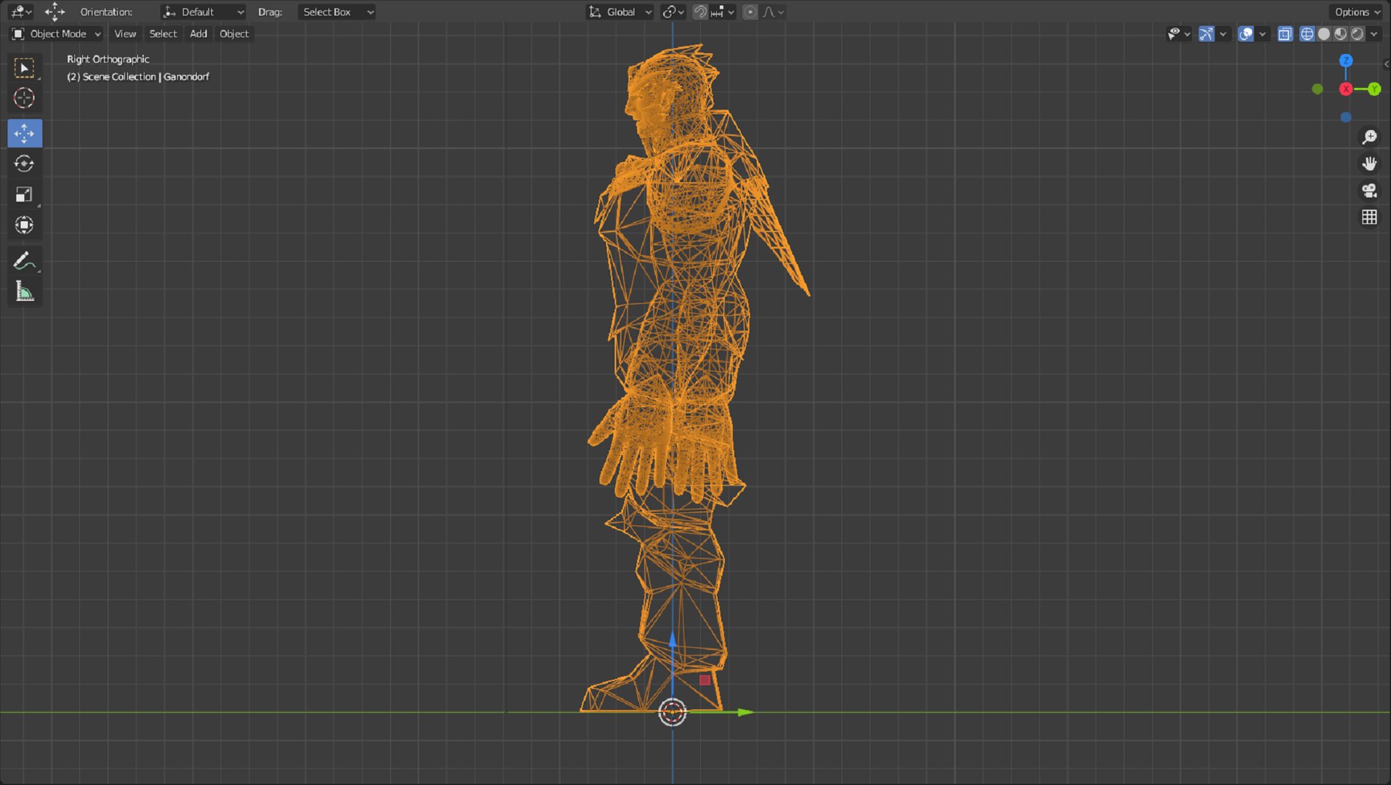Viewport: 1391px width, 785px height.
Task: Open the Add menu
Action: click(x=199, y=33)
